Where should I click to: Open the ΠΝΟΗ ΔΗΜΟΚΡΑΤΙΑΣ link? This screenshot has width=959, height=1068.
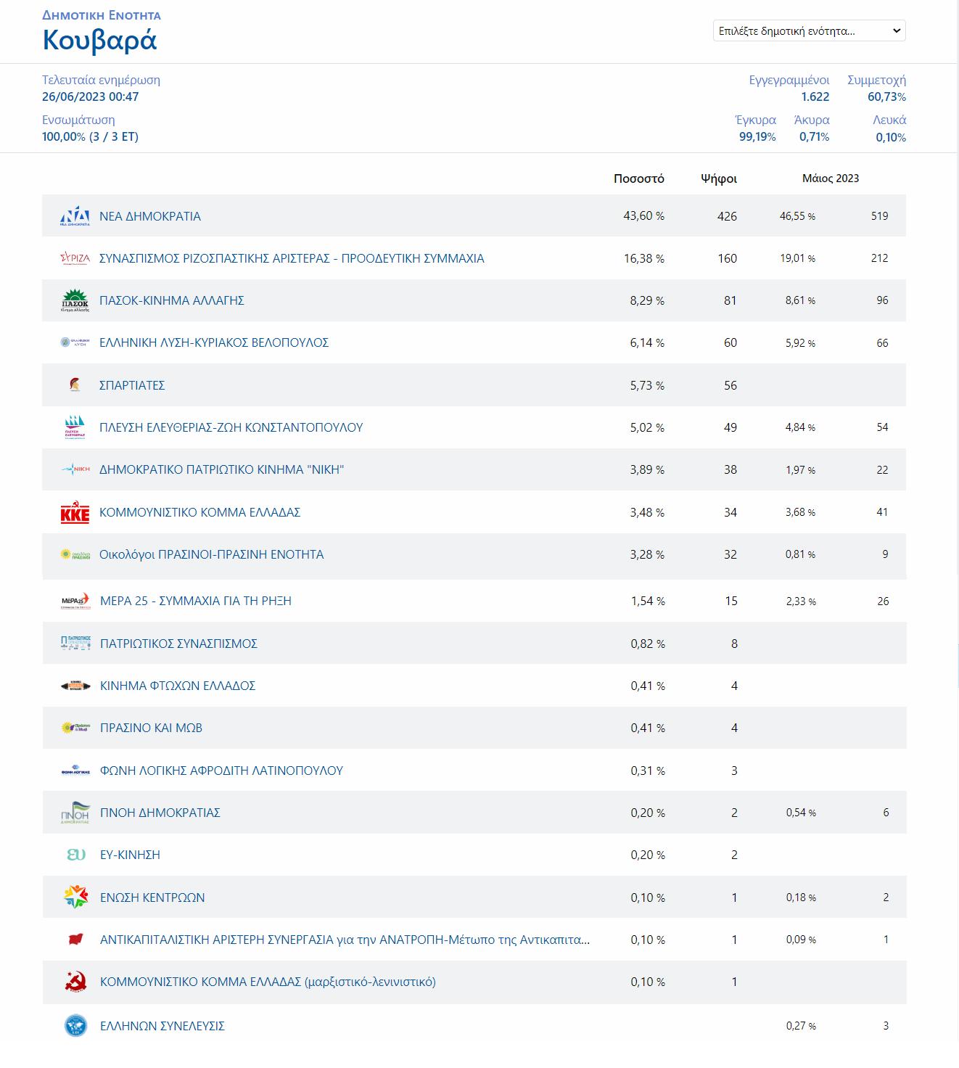point(160,813)
